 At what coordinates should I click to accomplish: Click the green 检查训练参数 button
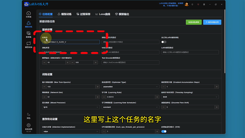[194, 22]
